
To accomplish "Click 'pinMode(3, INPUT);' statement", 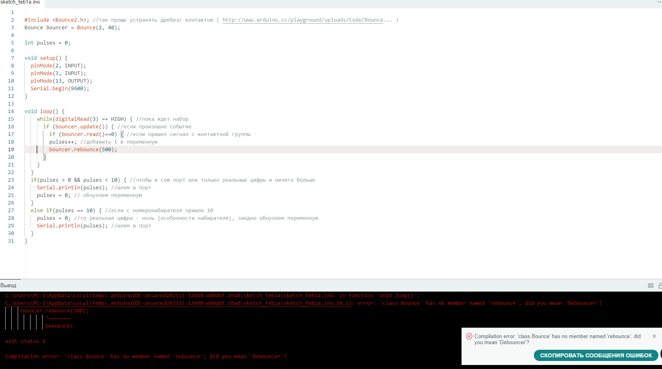I will pos(58,73).
